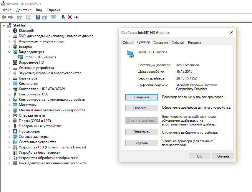Select Контроллеры запоминающих устройств item
This screenshot has width=252, height=192.
point(52,100)
